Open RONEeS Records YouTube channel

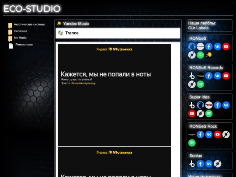pos(226,76)
